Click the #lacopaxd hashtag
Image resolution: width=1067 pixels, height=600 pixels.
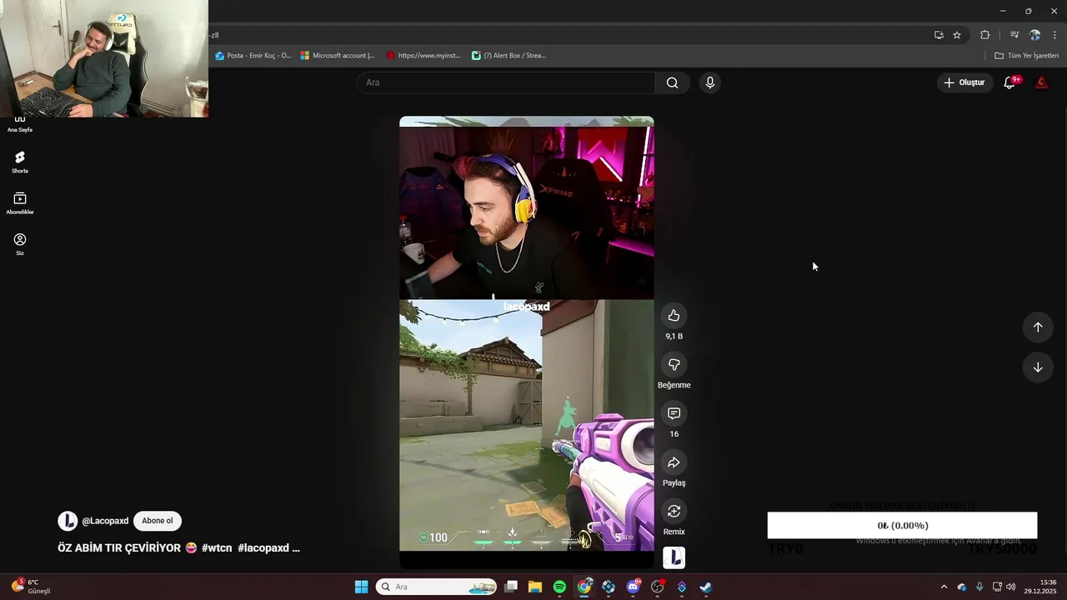pyautogui.click(x=263, y=548)
